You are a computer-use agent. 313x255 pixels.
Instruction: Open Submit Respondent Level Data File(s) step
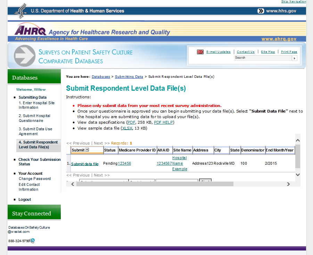pos(38,145)
